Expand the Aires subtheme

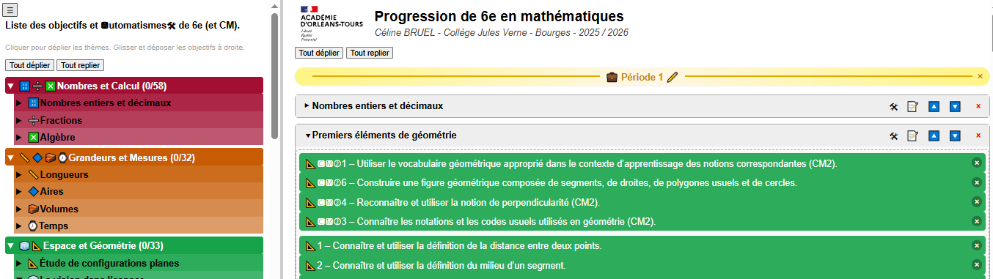20,191
